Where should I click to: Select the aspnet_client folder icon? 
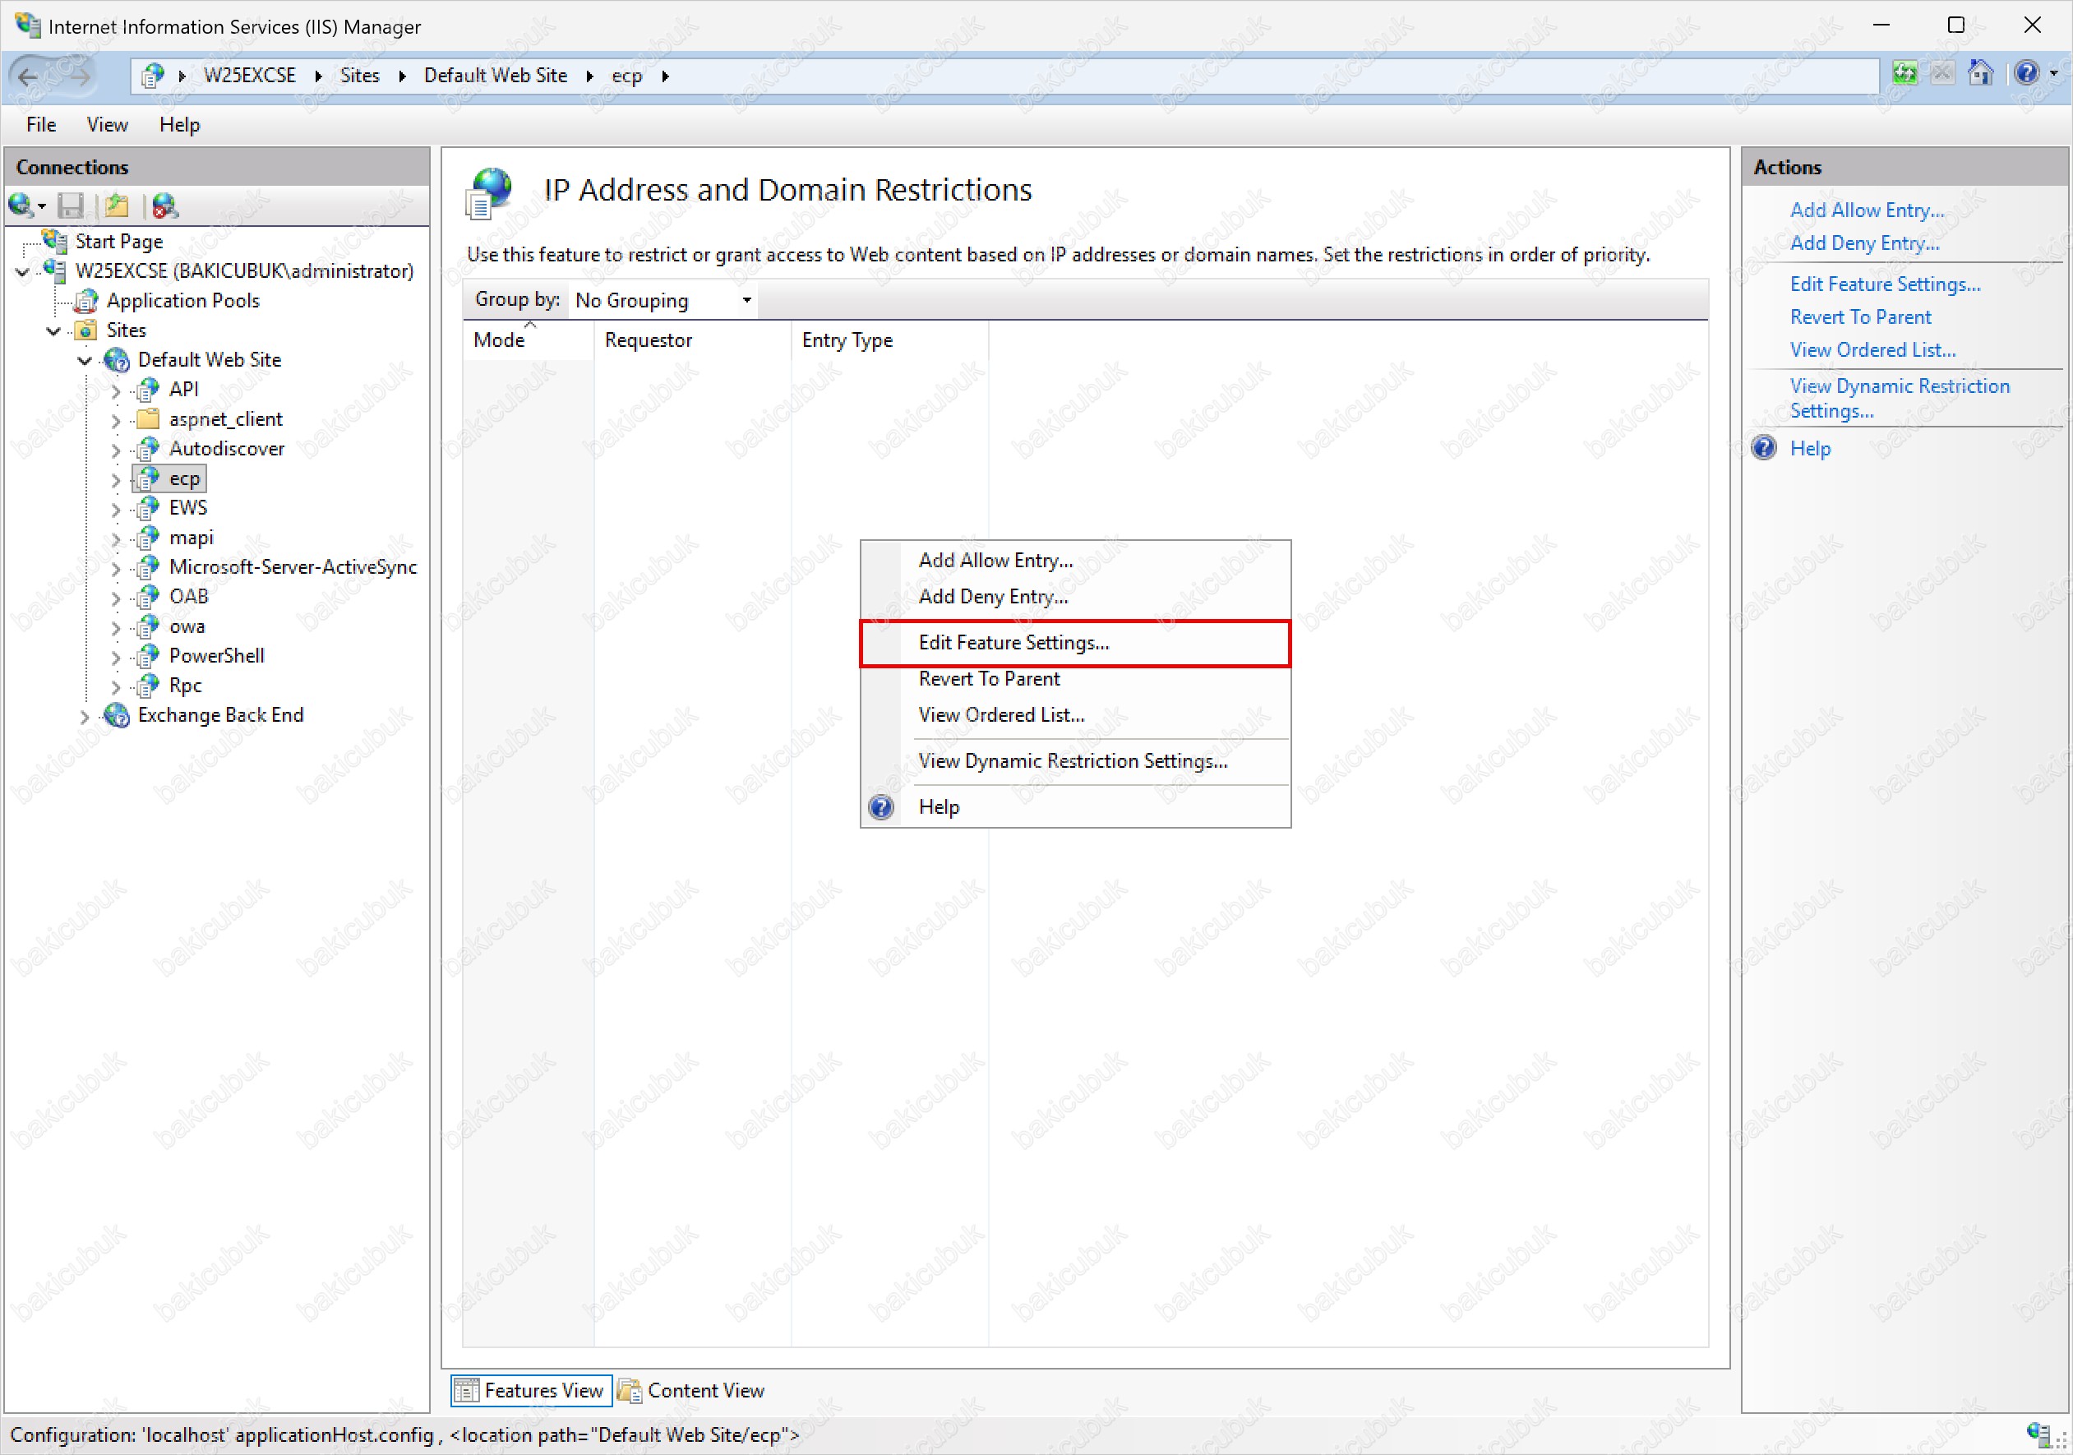(148, 419)
